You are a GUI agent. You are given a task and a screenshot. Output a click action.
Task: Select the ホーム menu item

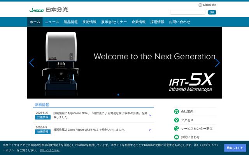click(x=35, y=22)
